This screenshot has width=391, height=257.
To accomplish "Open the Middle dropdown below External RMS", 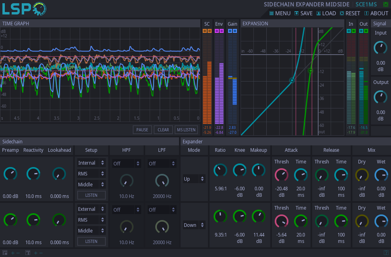I will tap(91, 230).
